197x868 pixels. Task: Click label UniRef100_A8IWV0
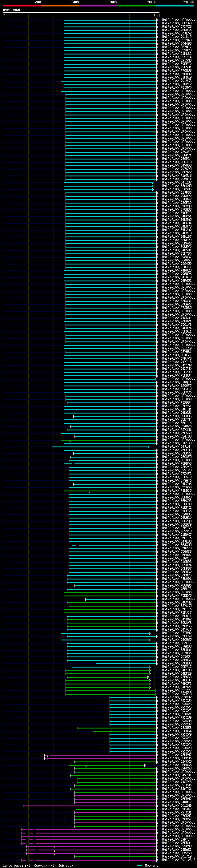point(176,88)
